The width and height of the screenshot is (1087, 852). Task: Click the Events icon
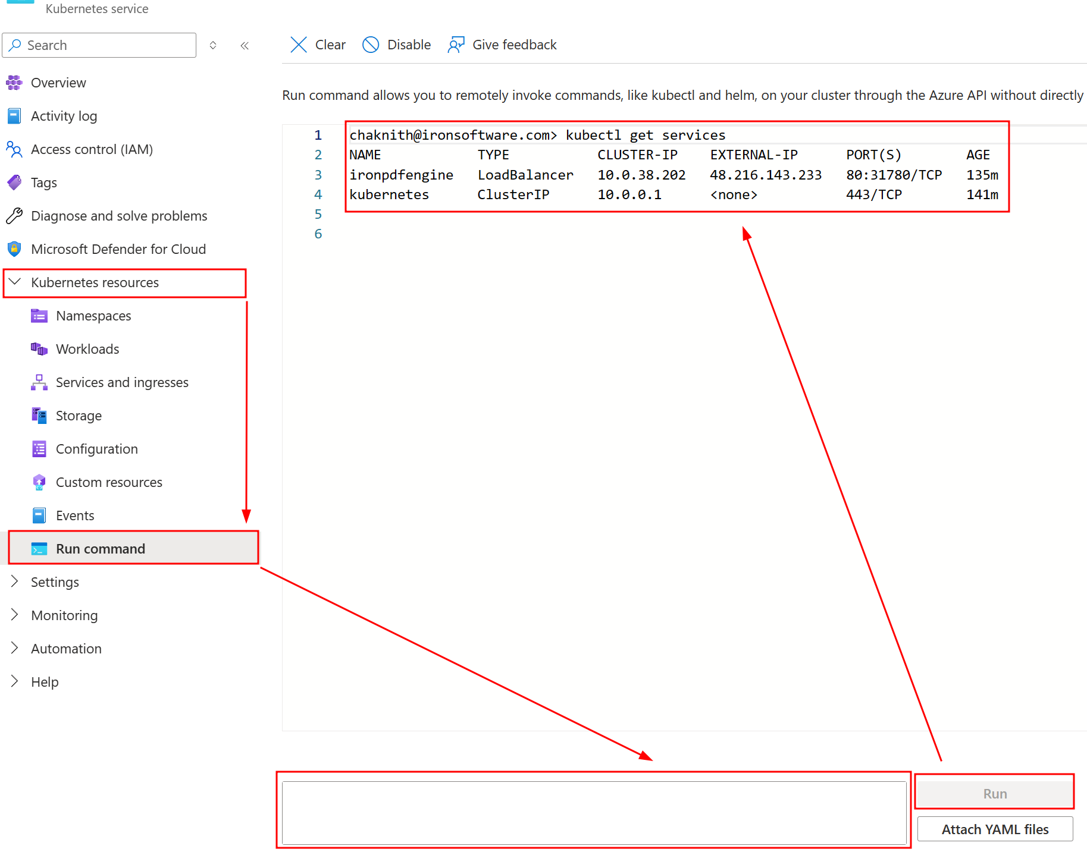pos(39,515)
